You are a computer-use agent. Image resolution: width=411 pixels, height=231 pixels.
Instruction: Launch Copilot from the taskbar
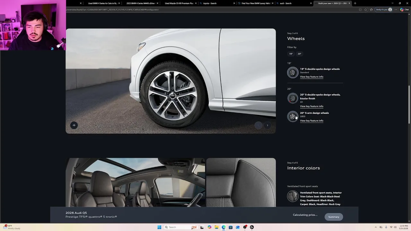209,227
